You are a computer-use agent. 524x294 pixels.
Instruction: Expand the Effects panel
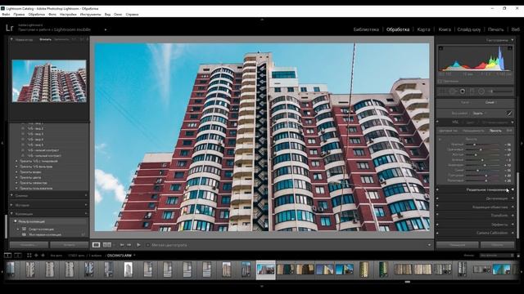513,225
